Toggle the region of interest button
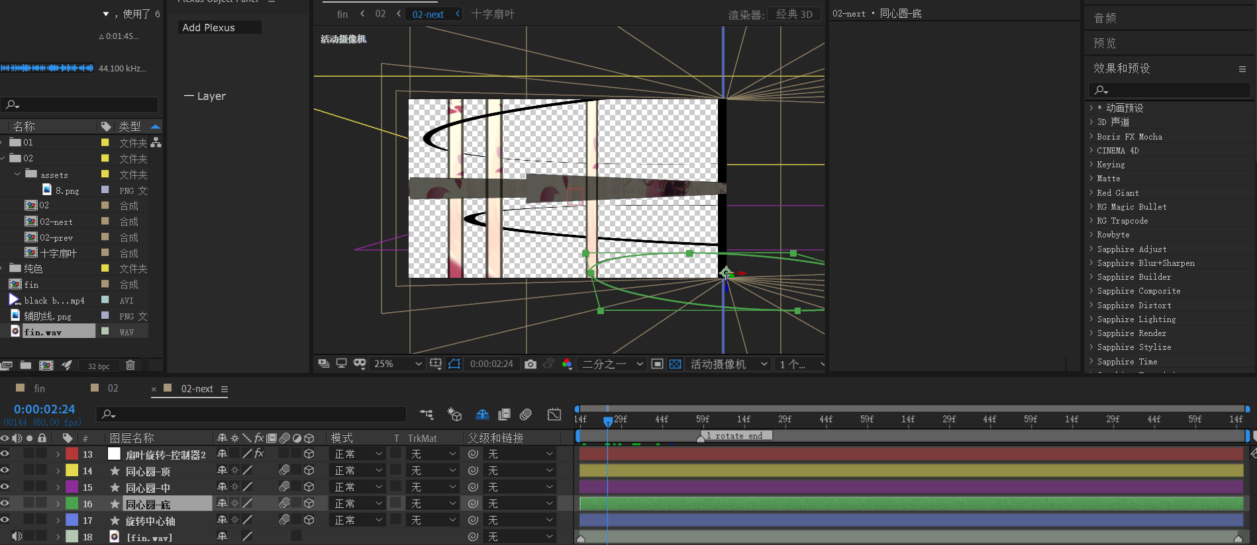 tap(657, 364)
